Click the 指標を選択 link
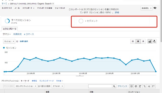Screen dimensions: 162x93 click(24, 41)
